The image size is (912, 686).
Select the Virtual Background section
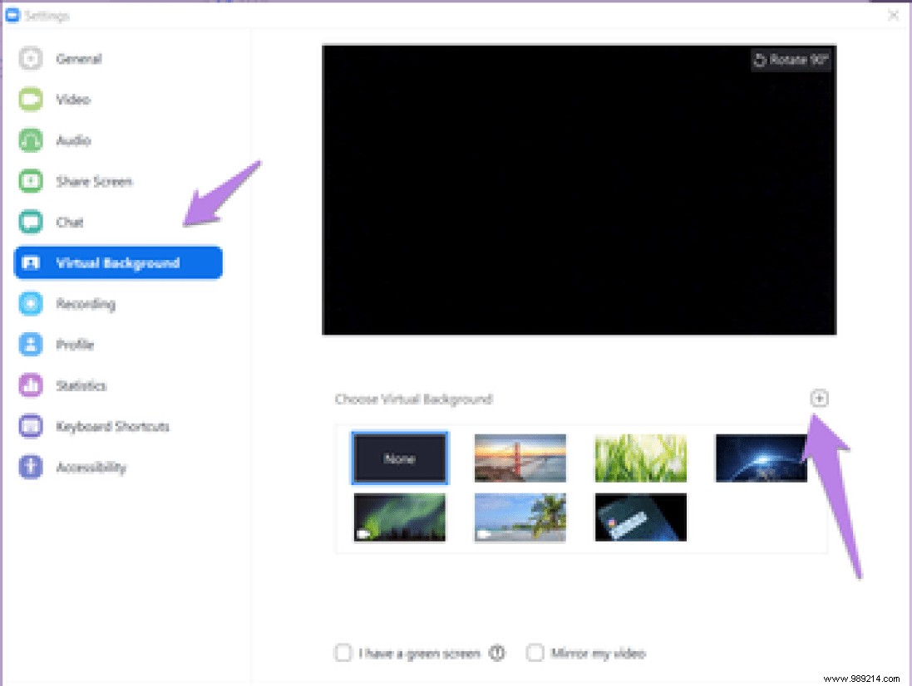[x=117, y=262]
